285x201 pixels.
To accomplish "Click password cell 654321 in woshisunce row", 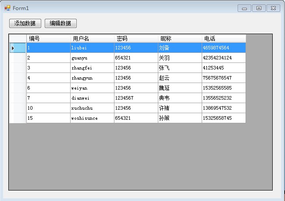I will coord(136,118).
